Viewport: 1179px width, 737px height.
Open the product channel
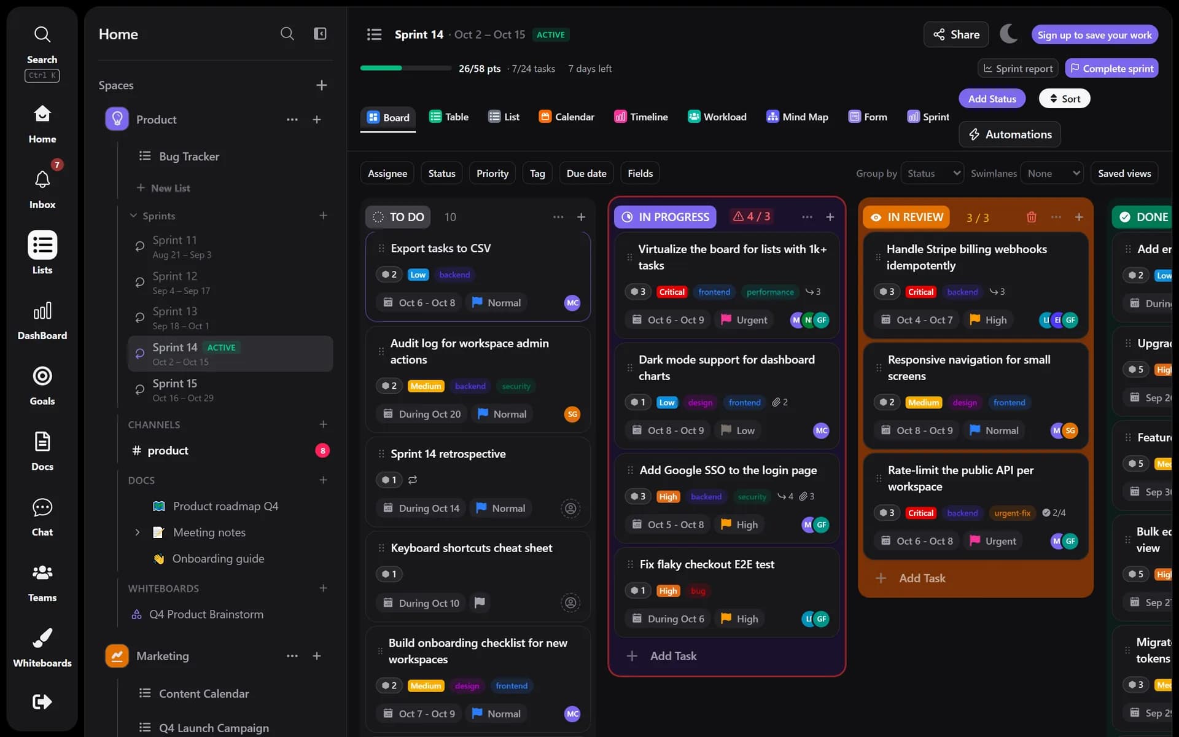pos(230,450)
